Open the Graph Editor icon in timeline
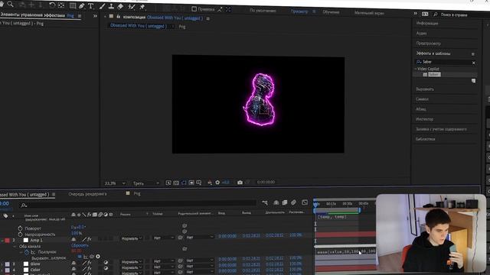The height and width of the screenshot is (275, 490). (x=305, y=202)
